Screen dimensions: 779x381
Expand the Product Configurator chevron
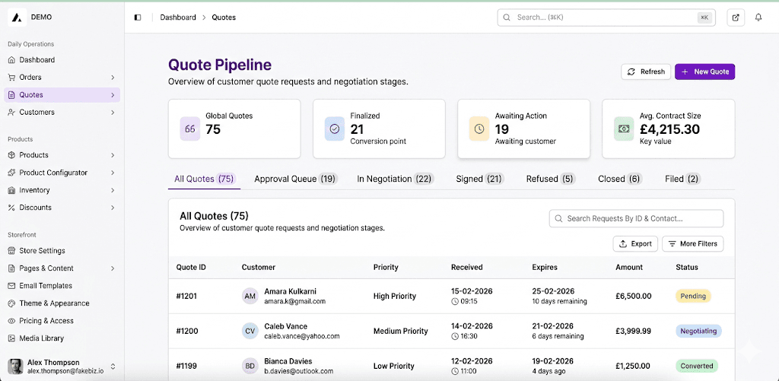coord(113,173)
